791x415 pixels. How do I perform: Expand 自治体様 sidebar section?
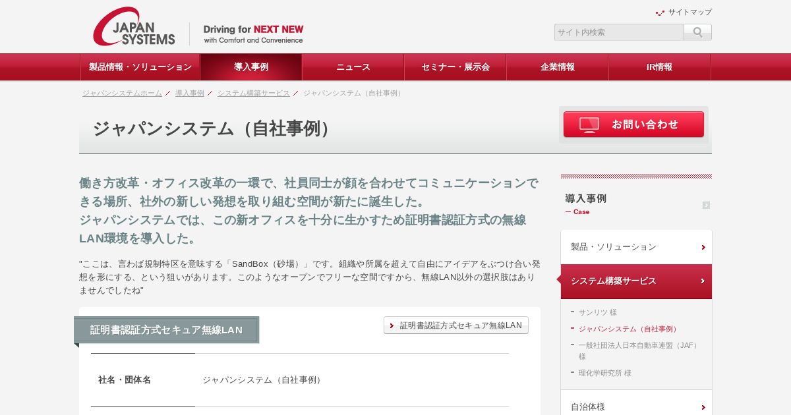636,406
